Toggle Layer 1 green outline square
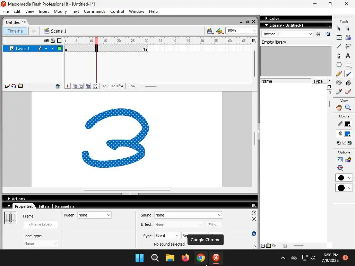 [x=59, y=48]
